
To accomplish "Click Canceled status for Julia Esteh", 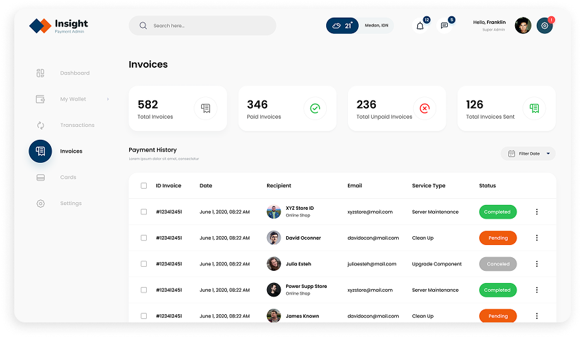I will 497,264.
